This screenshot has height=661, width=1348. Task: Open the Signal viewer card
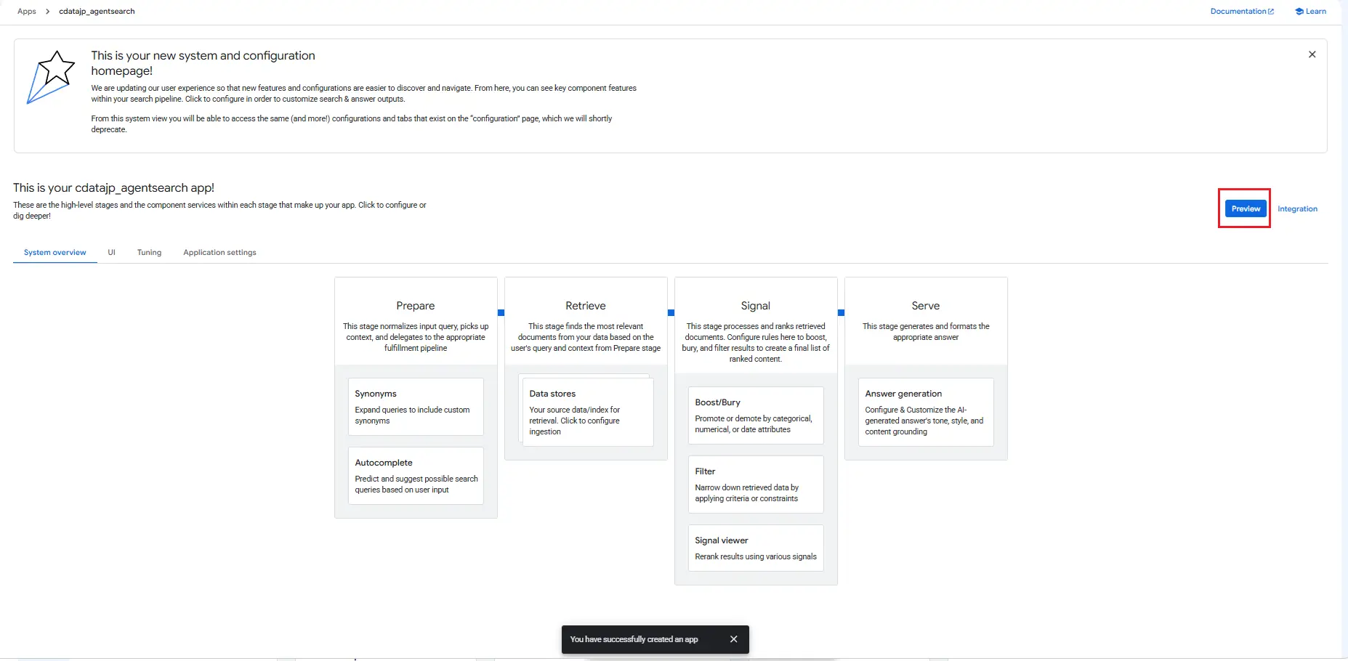click(756, 548)
